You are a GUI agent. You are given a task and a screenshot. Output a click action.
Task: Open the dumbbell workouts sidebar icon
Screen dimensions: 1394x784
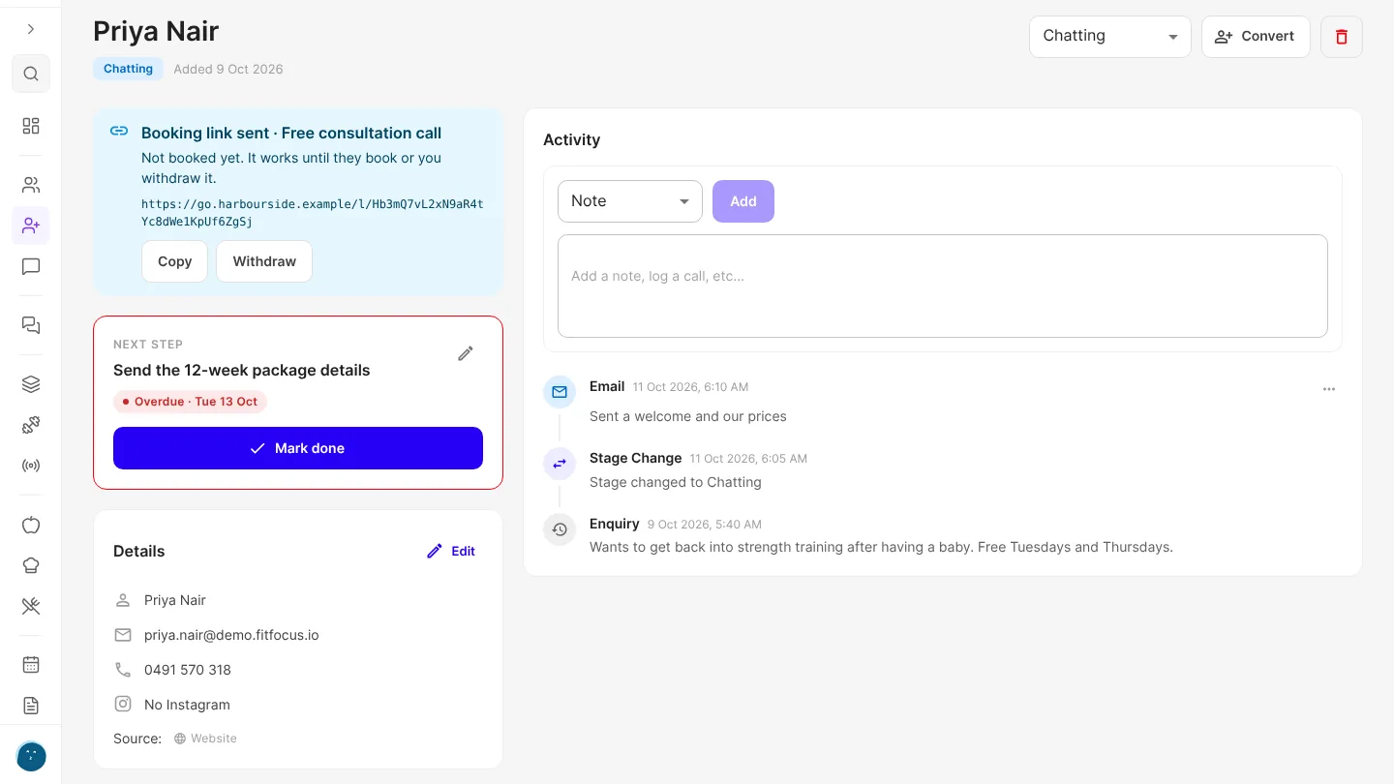click(31, 425)
